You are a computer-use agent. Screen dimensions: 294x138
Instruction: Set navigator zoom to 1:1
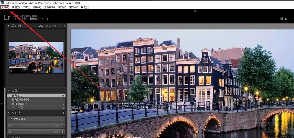[x=54, y=26]
